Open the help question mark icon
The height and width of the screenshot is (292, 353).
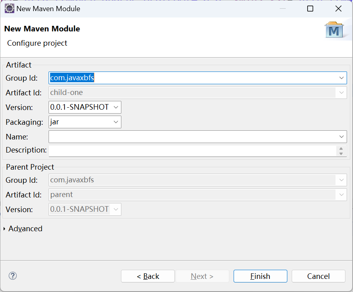(x=13, y=276)
